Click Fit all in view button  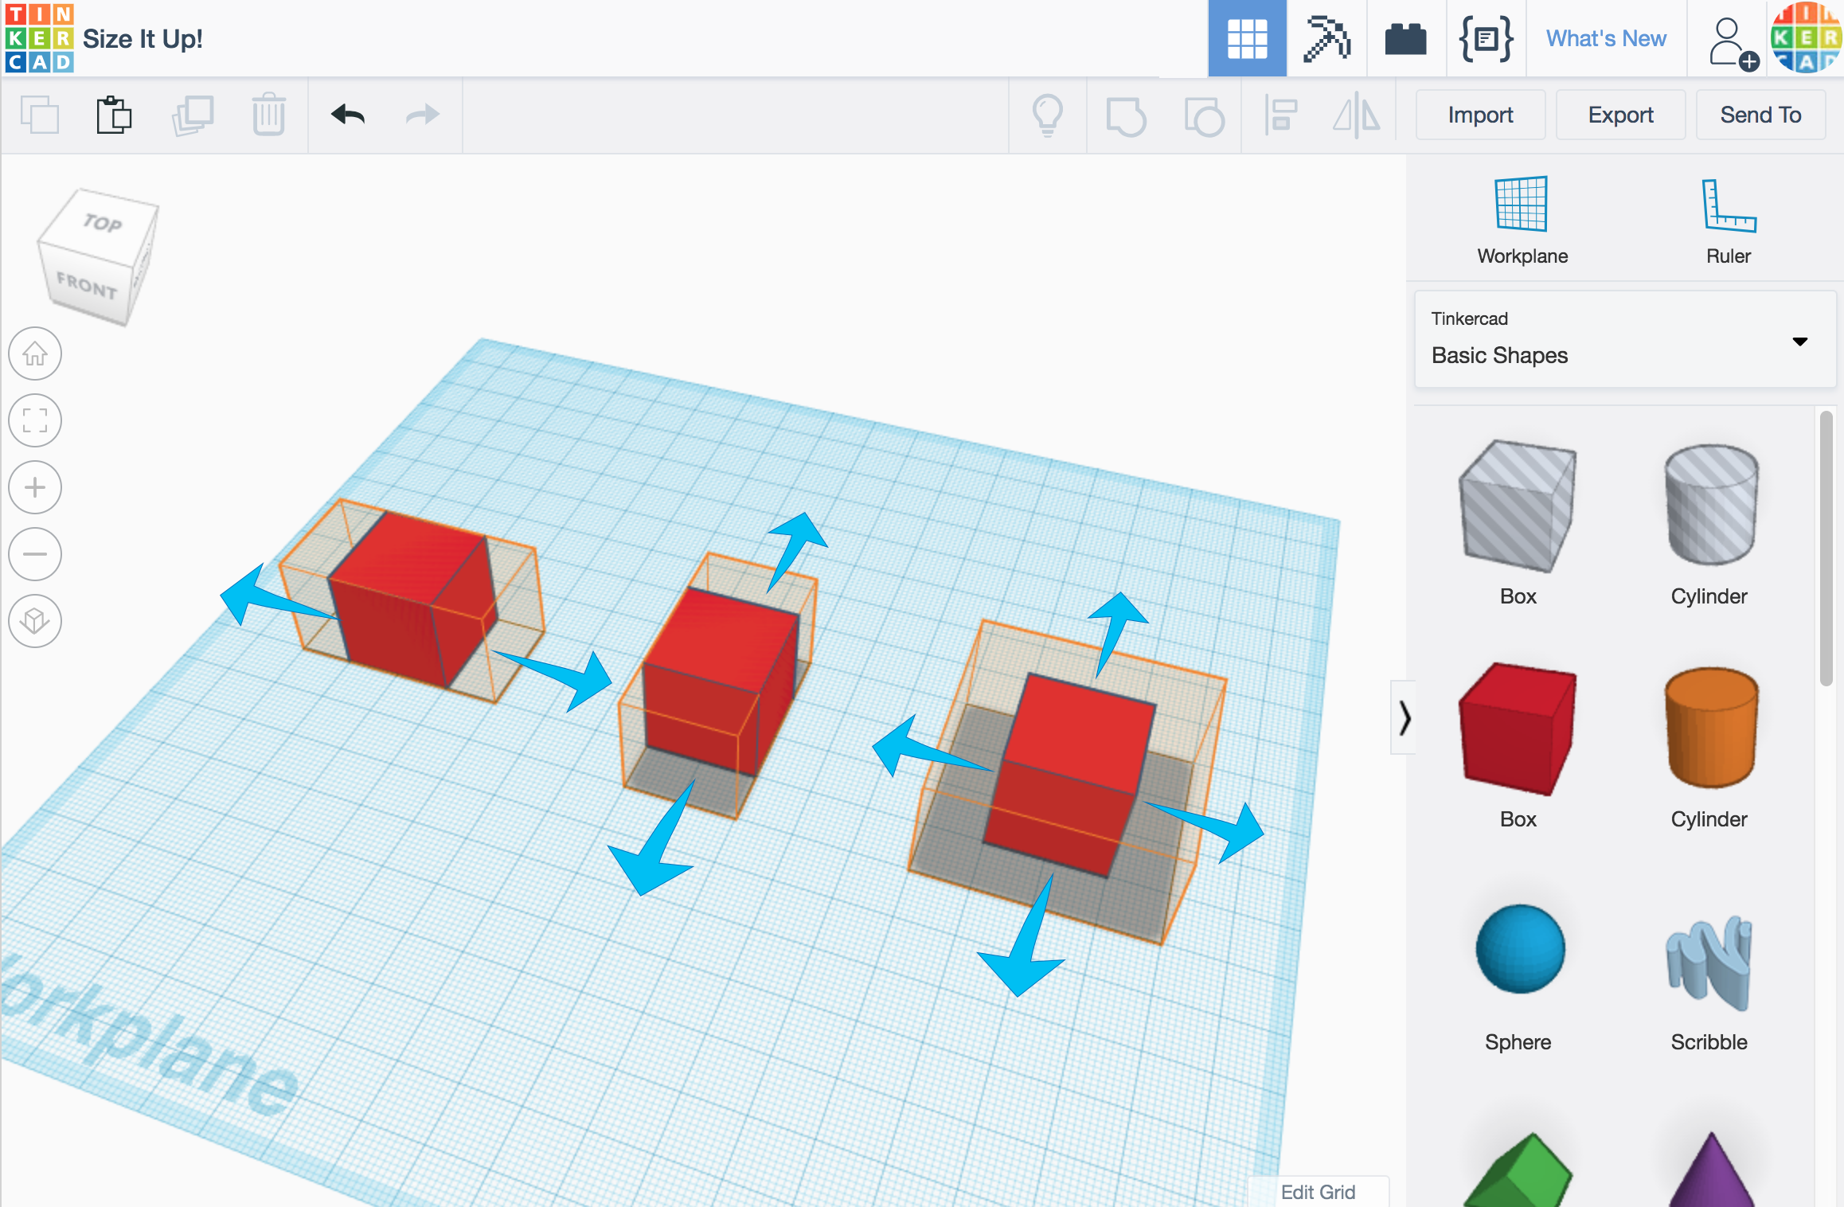pyautogui.click(x=35, y=420)
